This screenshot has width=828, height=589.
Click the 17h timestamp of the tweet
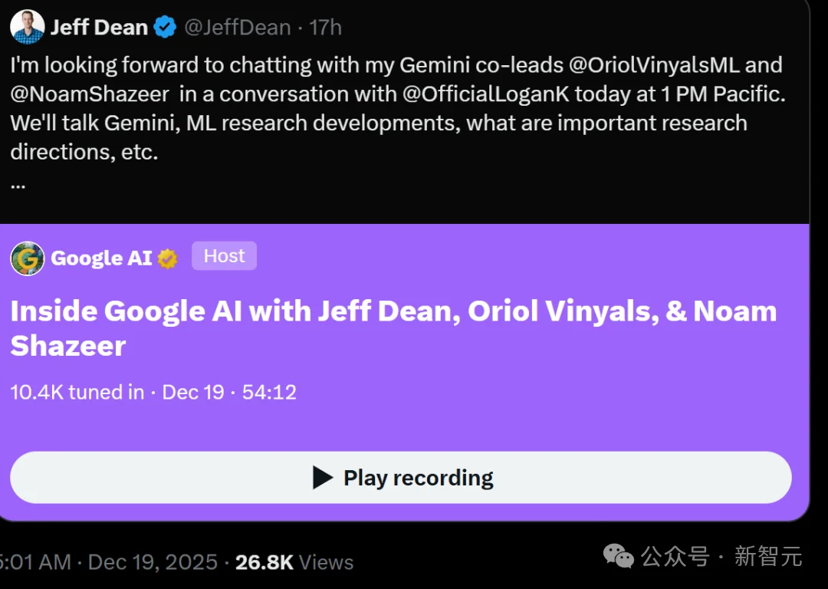click(x=325, y=28)
